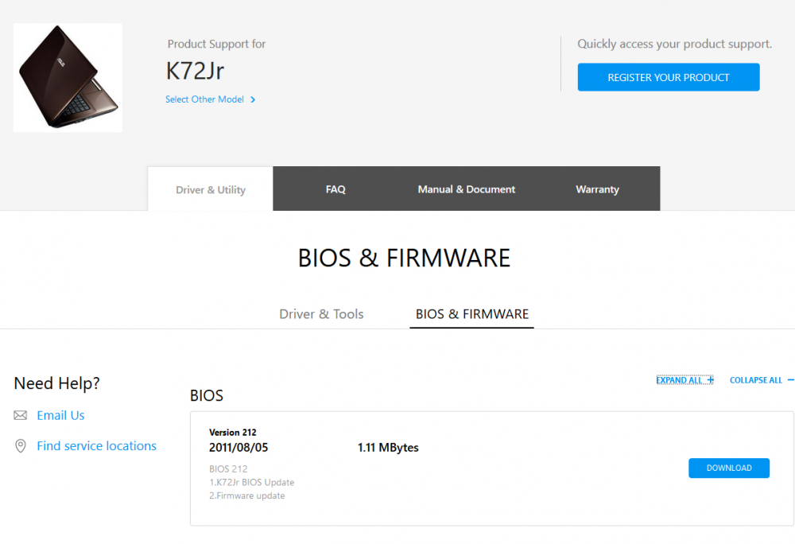
Task: Click the minus icon beside COLLAPSE ALL
Action: point(790,380)
